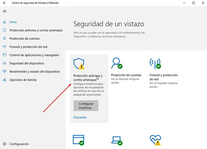This screenshot has width=207, height=149.
Task: Select Control de aplicaciones y navegador
Action: (x=34, y=55)
